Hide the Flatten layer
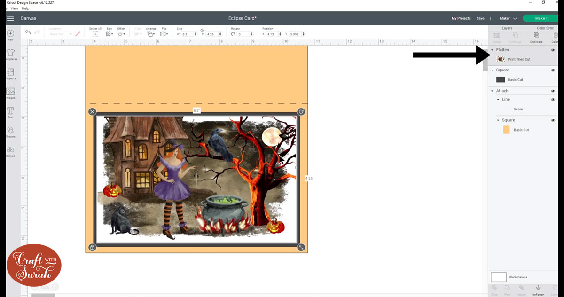Viewport: 564px width, 297px height. pyautogui.click(x=553, y=49)
